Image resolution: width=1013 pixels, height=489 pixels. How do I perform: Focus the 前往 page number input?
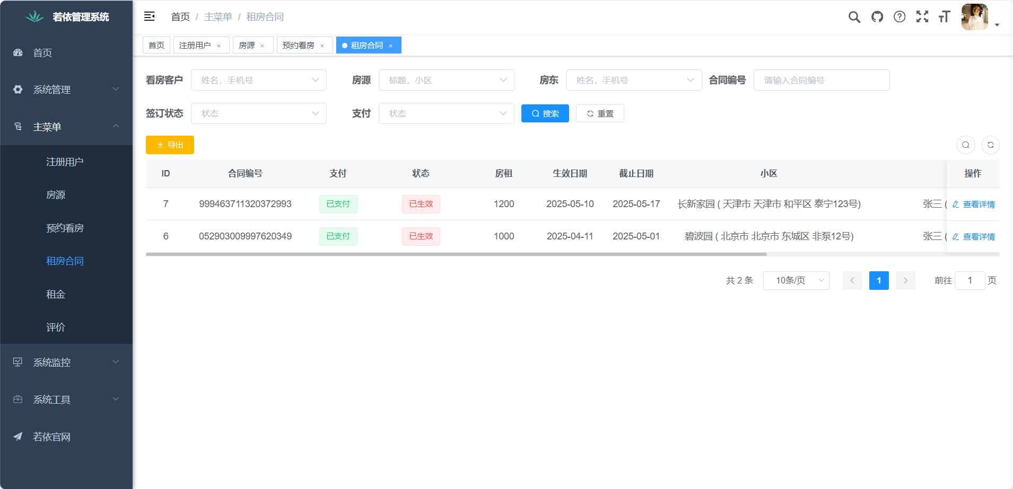[970, 280]
